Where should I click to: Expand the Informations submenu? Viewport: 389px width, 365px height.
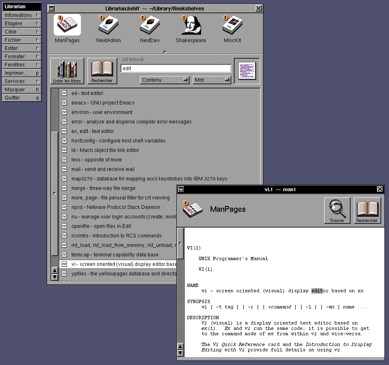22,15
